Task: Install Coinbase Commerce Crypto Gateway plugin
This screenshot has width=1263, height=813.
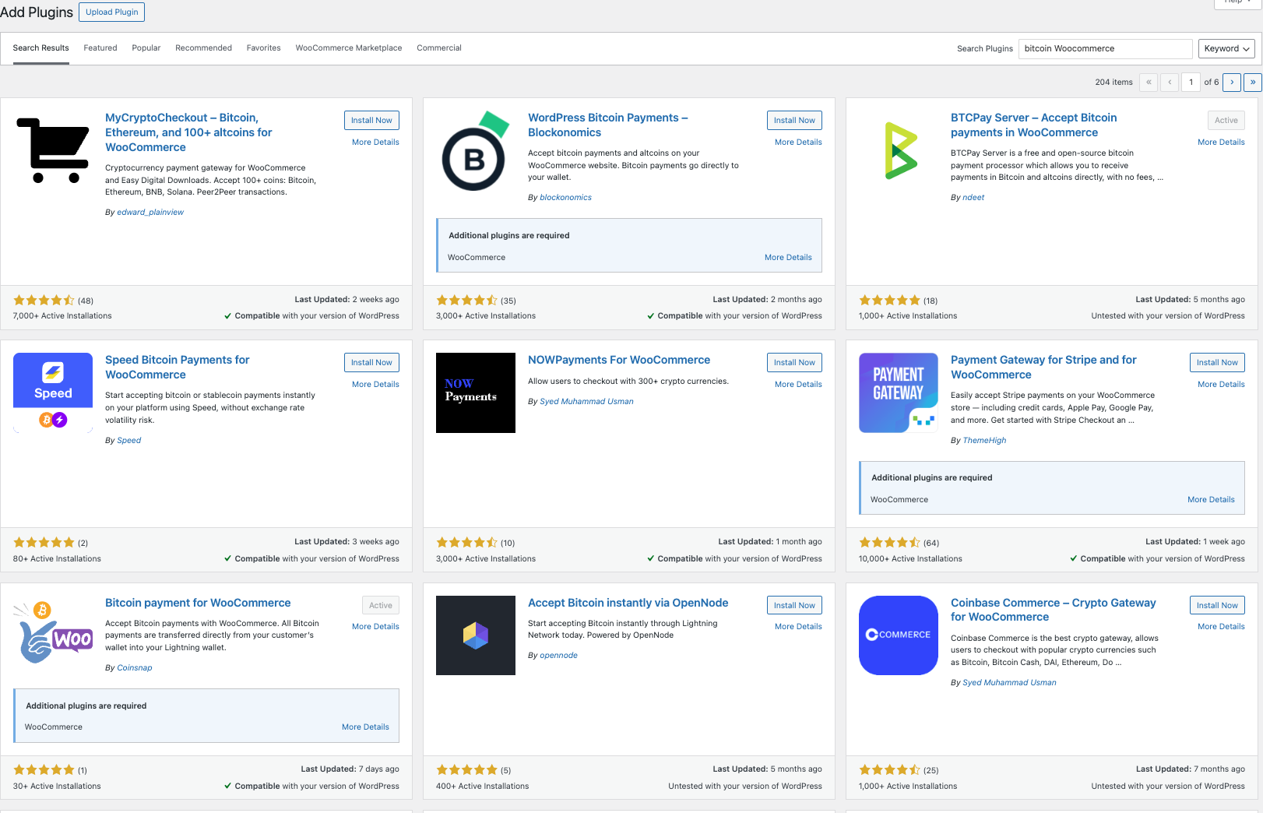Action: coord(1217,605)
